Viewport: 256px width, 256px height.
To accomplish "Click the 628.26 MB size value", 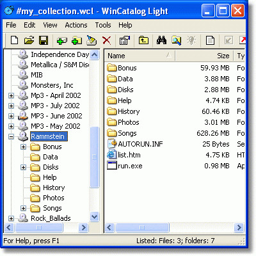I will [213, 133].
